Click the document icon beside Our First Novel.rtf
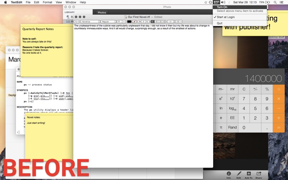 click(126, 17)
